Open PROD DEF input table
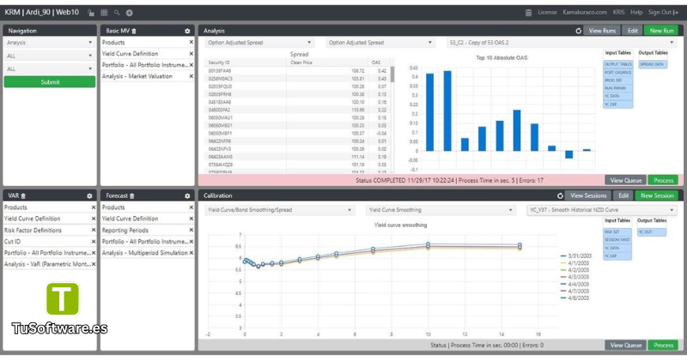Image resolution: width=687 pixels, height=360 pixels. (x=617, y=81)
